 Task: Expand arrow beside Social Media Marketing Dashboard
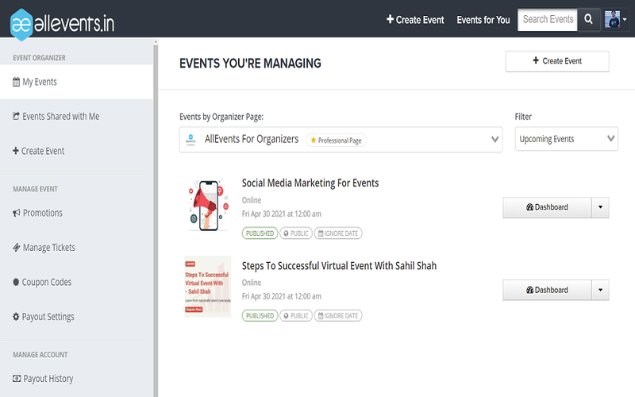(x=600, y=207)
